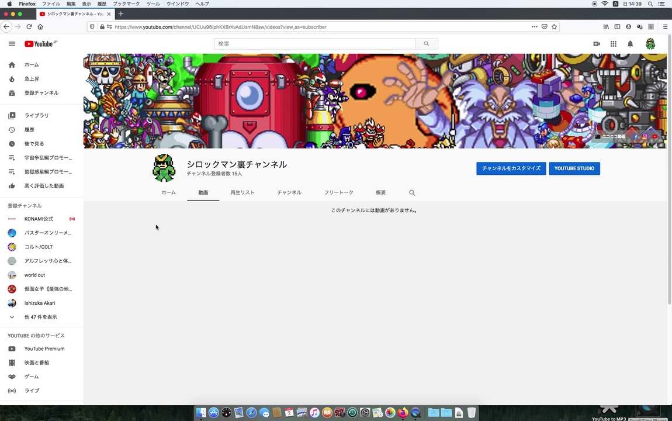Open the YouTube apps grid
672x421 pixels.
pyautogui.click(x=614, y=44)
